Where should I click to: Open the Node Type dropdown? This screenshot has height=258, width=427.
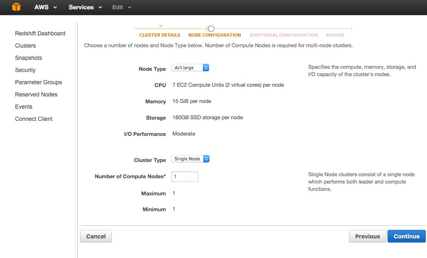pos(190,68)
